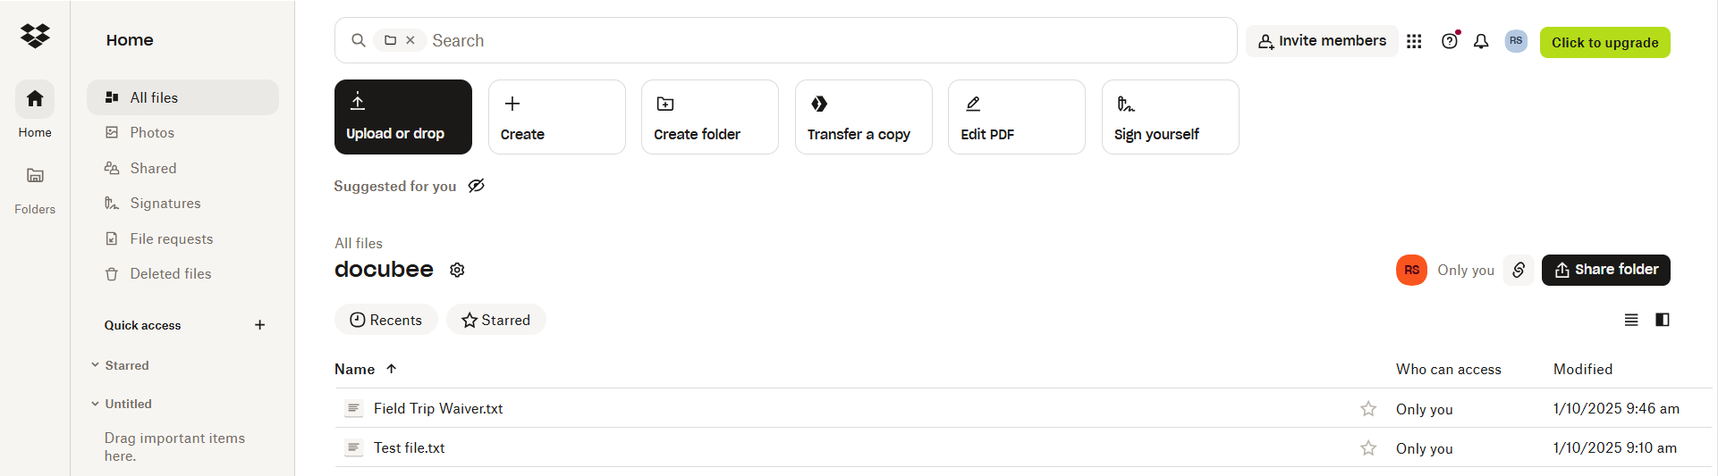This screenshot has height=476, width=1718.
Task: Toggle the details side panel icon
Action: click(x=1663, y=320)
